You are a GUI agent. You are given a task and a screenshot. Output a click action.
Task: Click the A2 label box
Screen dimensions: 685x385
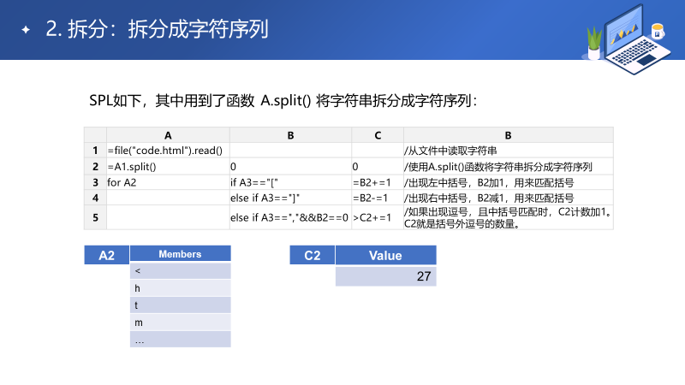pos(106,255)
